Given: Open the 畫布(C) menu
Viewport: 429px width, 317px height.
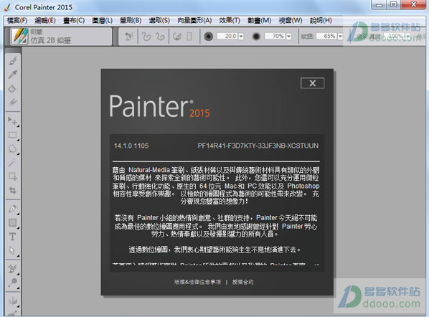Looking at the screenshot, I should click(74, 21).
